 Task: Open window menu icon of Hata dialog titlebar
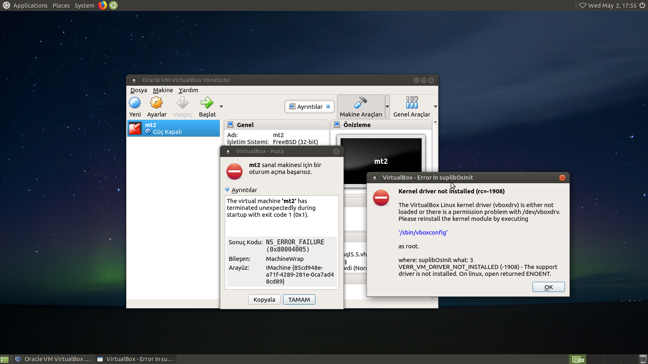point(228,151)
